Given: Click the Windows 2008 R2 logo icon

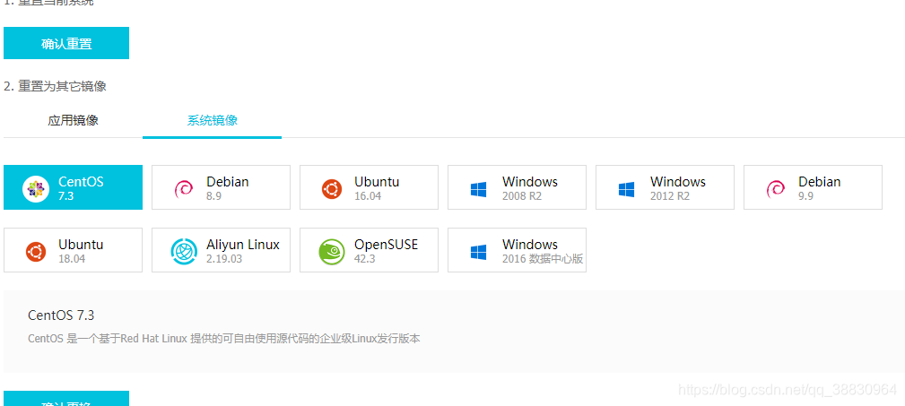Looking at the screenshot, I should [478, 189].
